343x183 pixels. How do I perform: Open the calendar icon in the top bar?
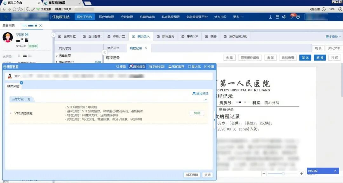(277, 17)
